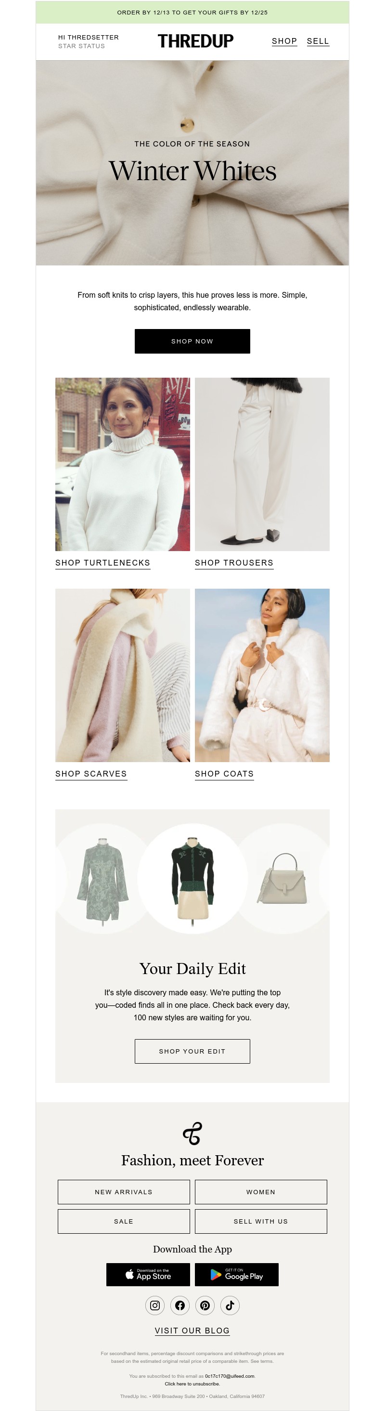Viewport: 385px width, 1411px height.
Task: Select the white scarf product image
Action: 123,675
